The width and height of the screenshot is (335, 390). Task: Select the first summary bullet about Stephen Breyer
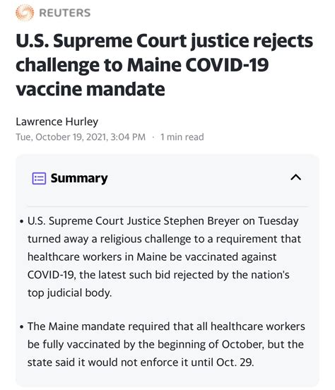point(164,256)
